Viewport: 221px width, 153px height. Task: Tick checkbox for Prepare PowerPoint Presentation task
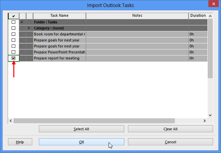(x=13, y=52)
